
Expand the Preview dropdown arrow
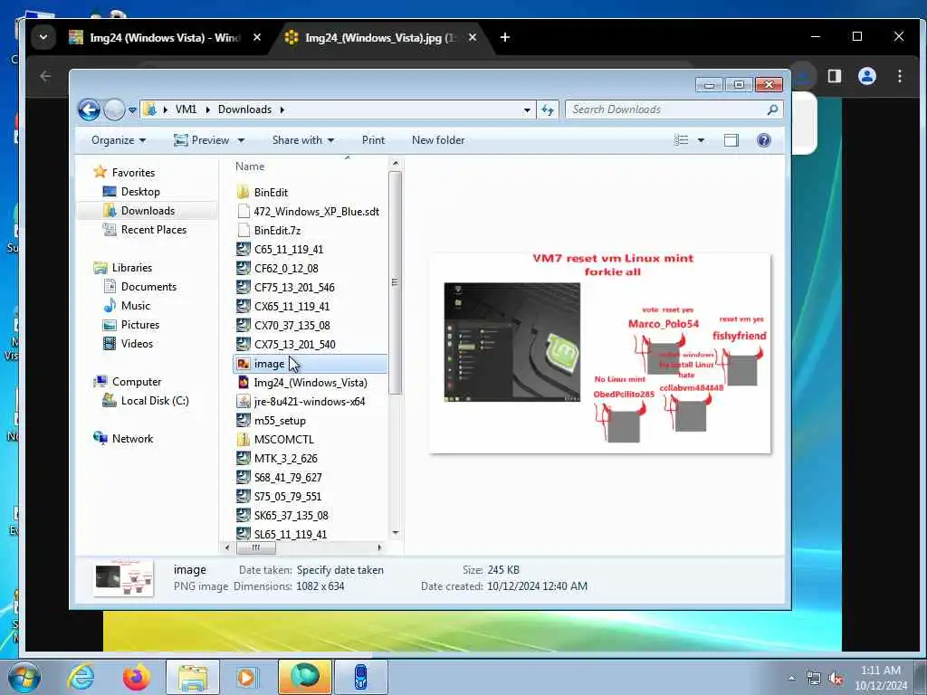click(x=241, y=140)
